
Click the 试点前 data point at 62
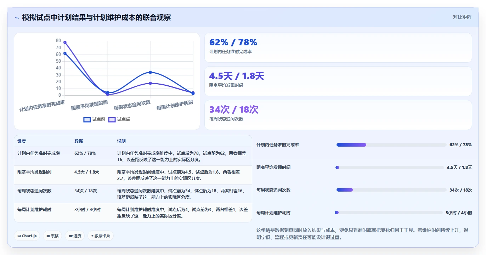tap(65, 53)
